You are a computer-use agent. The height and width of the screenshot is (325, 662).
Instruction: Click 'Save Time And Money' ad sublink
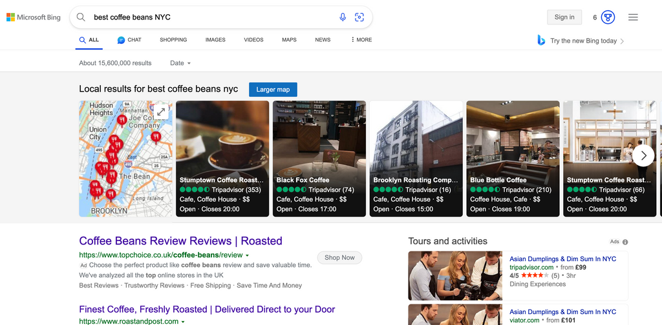[270, 286]
